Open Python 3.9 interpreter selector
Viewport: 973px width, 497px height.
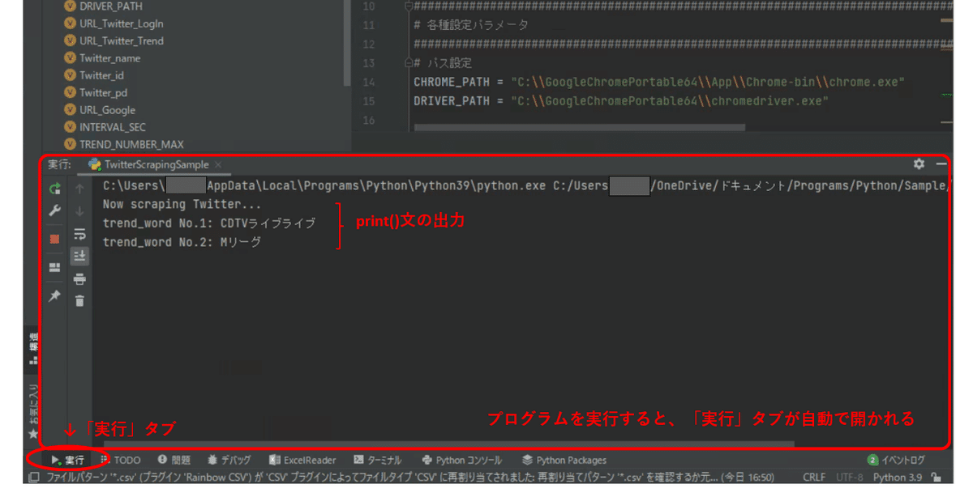[899, 478]
